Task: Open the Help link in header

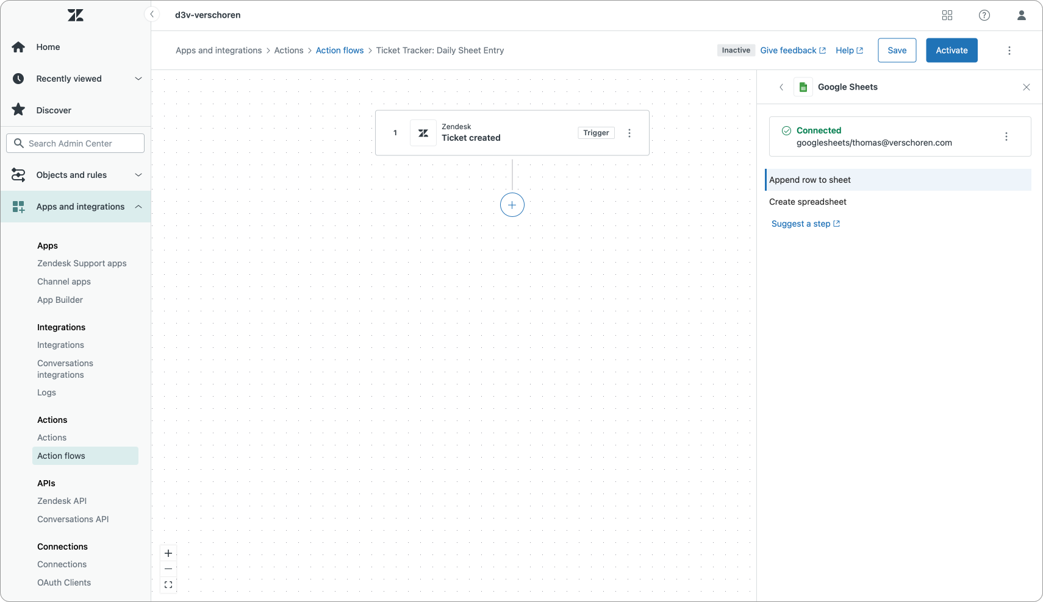Action: [849, 51]
